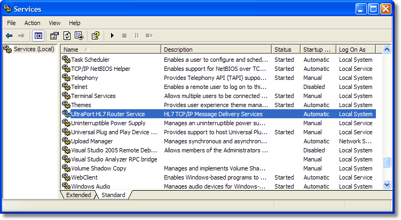Screen dimensions: 401x220
Task: Switch to the Extended tab
Action: pos(78,195)
